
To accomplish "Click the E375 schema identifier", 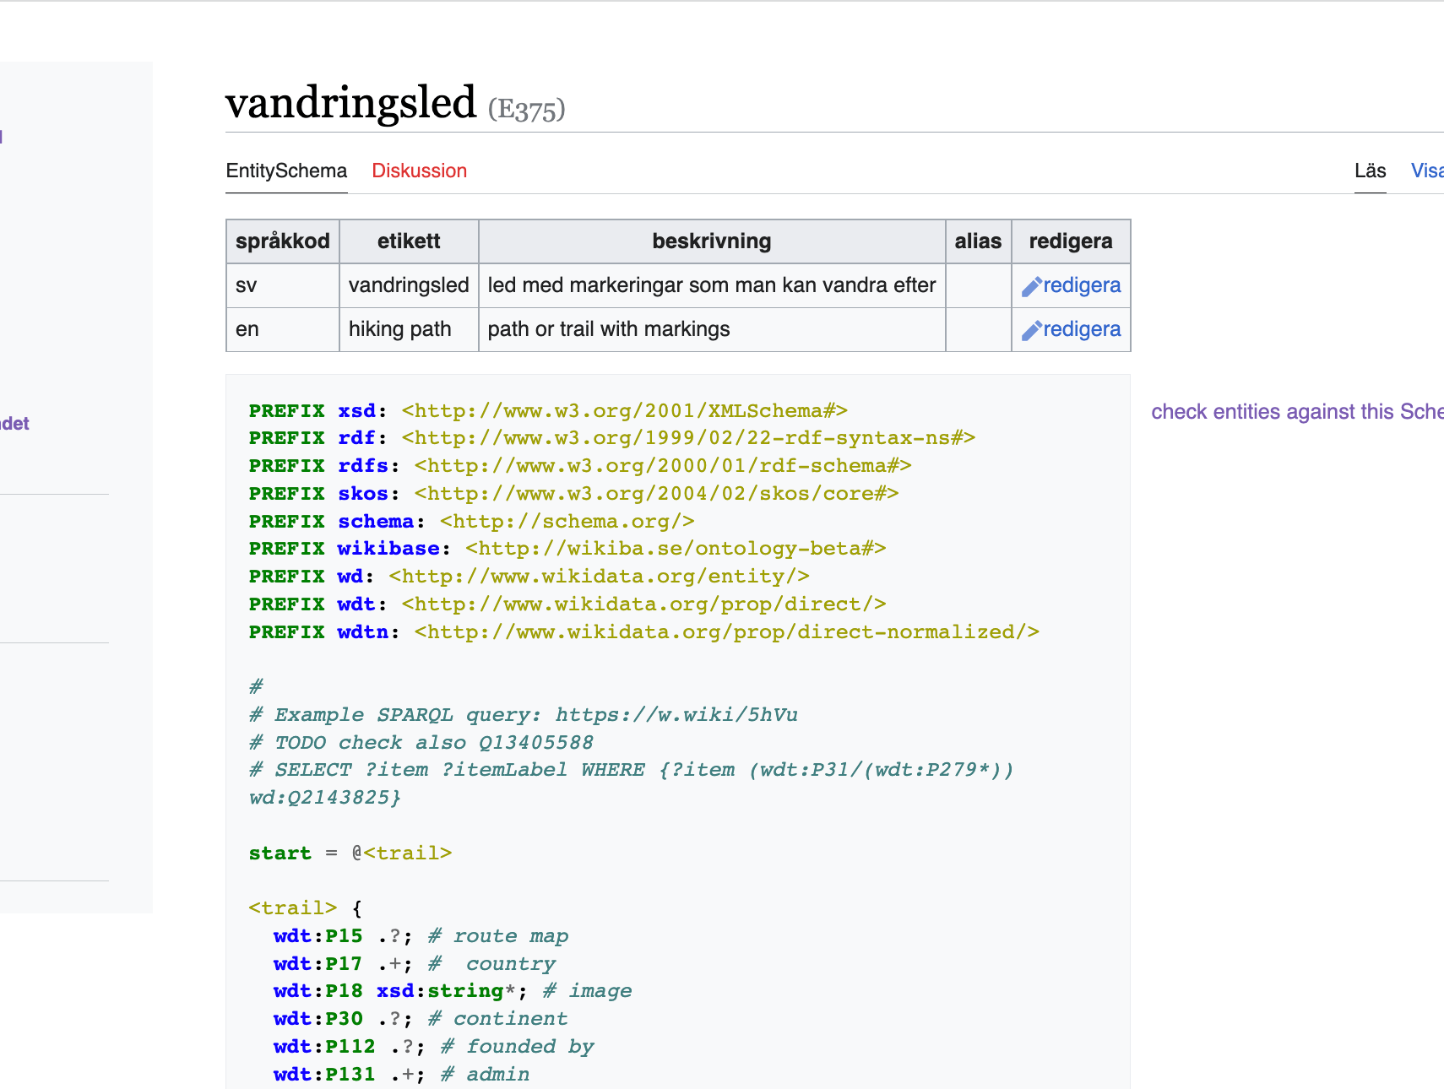I will click(x=526, y=109).
